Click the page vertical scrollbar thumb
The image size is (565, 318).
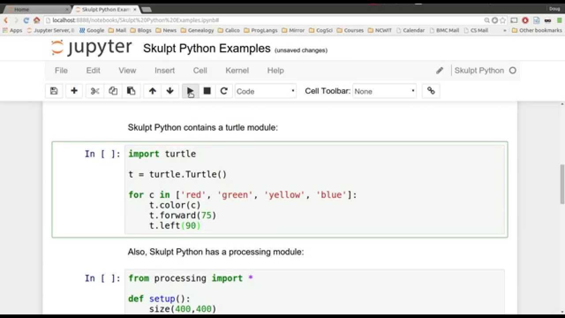(x=562, y=184)
